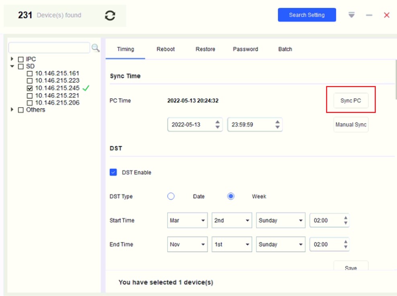The image size is (397, 296).
Task: Expand the IPC device group
Action: [x=12, y=59]
